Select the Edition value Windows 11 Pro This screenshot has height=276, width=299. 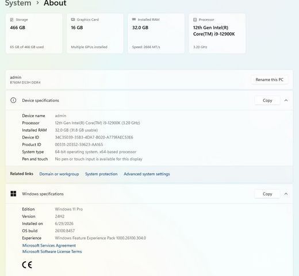(68, 209)
